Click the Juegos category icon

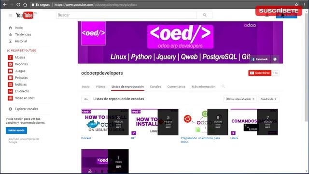coord(10,71)
